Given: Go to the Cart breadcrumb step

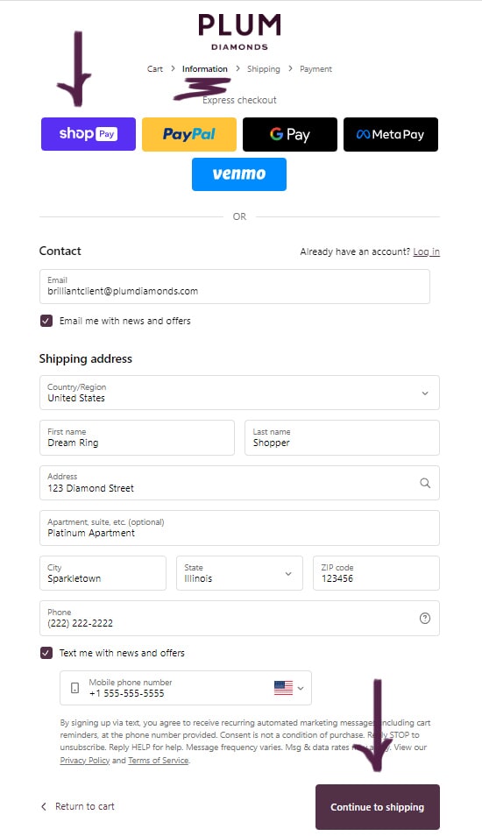Looking at the screenshot, I should (x=155, y=68).
